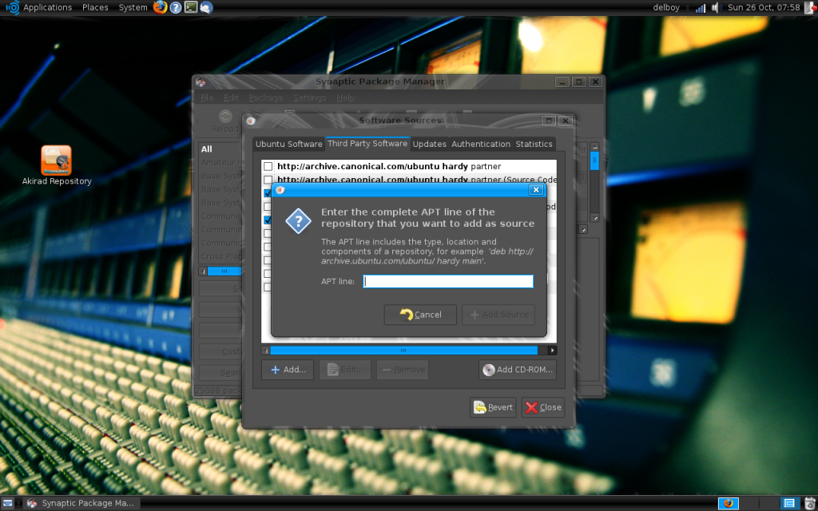Open the Places menu
The width and height of the screenshot is (818, 511).
[x=95, y=7]
